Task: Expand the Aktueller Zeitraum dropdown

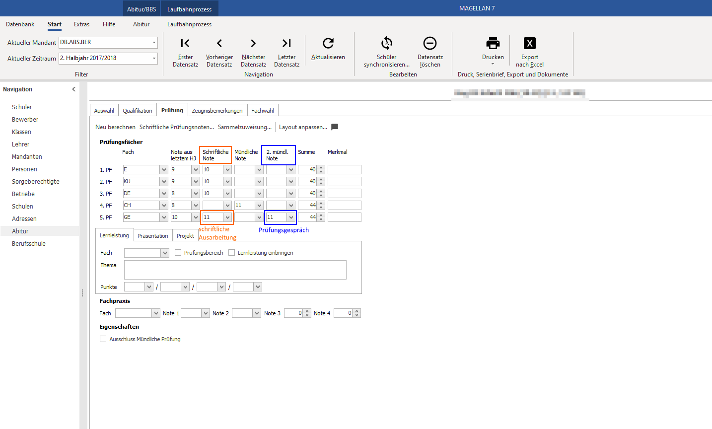Action: coord(154,59)
